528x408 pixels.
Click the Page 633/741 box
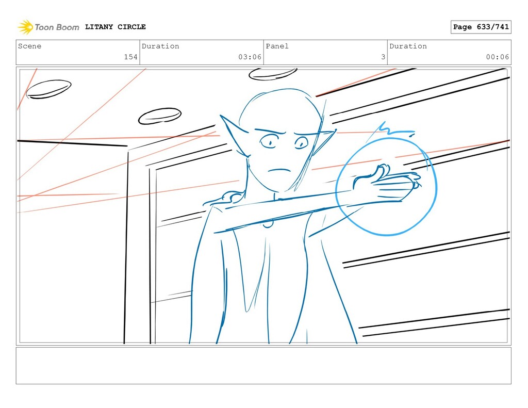point(481,27)
